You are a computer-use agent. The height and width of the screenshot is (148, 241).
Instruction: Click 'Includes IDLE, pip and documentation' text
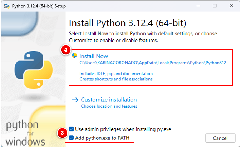click(x=116, y=74)
